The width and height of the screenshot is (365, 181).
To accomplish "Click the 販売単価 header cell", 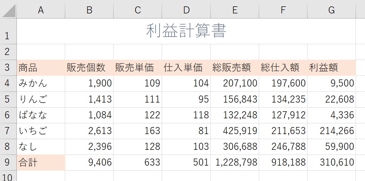I will tap(138, 68).
